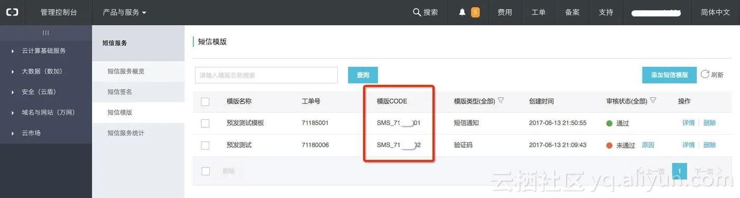Click the 刷新 label

click(717, 75)
